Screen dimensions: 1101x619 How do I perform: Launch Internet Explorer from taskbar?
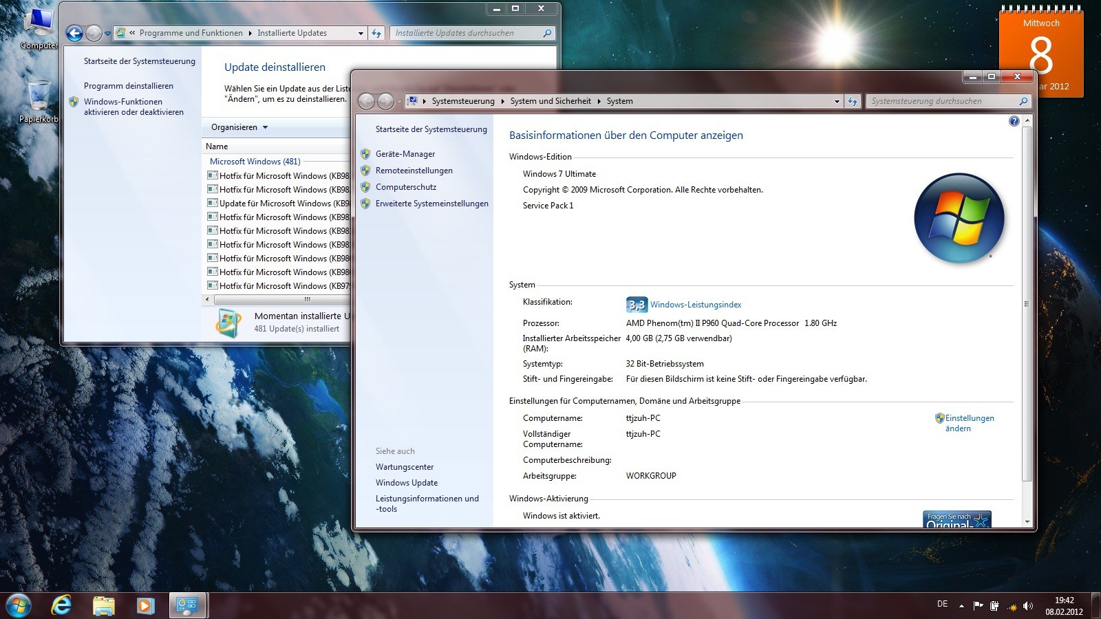click(61, 606)
